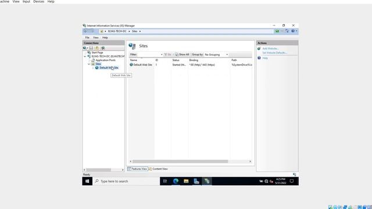Click the help icon in the address bar
Image resolution: width=372 pixels, height=209 pixels.
(x=293, y=31)
